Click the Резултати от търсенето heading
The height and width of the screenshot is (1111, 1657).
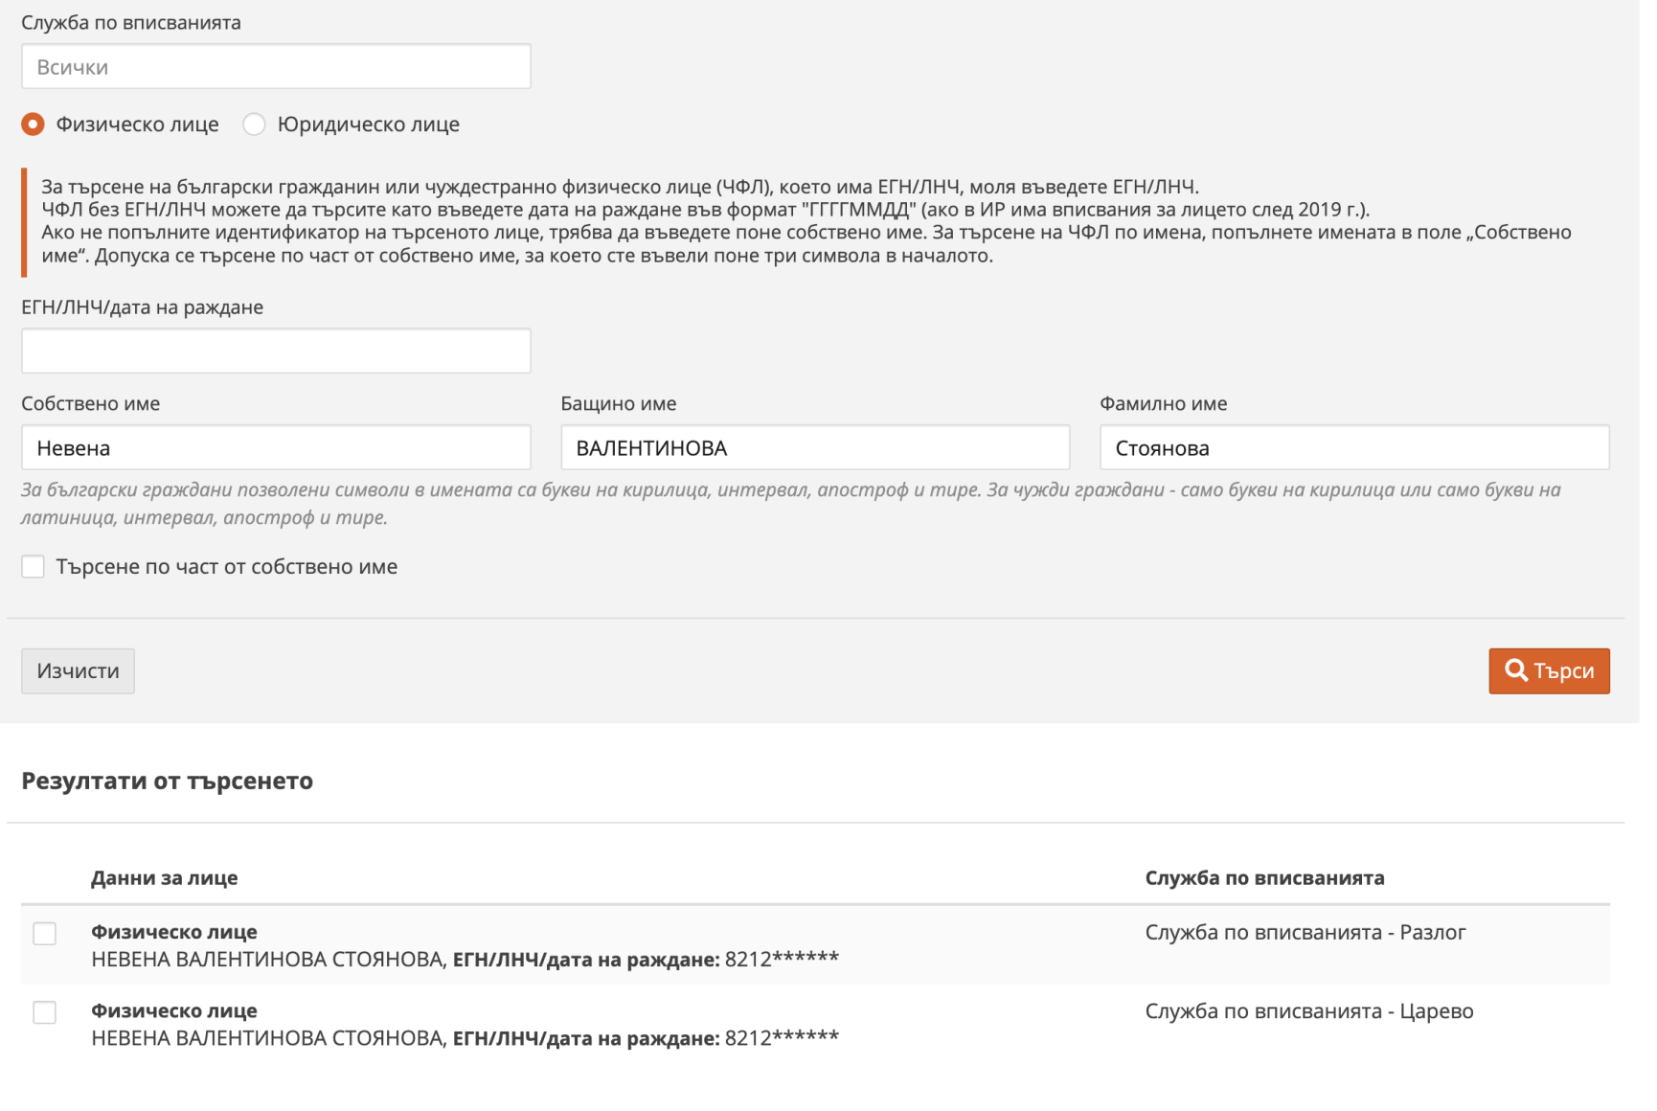pyautogui.click(x=168, y=782)
